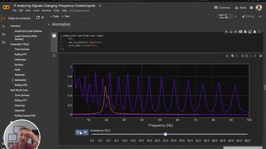266x149 pixels.
Task: Move the cell up with the arrow
Action: (x=226, y=31)
